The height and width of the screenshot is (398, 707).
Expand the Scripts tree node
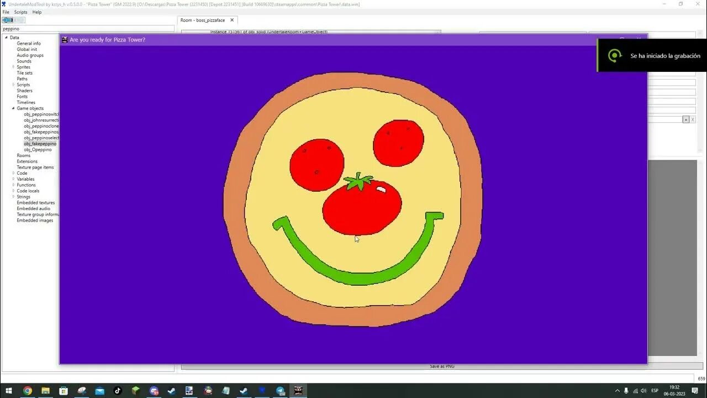point(14,85)
